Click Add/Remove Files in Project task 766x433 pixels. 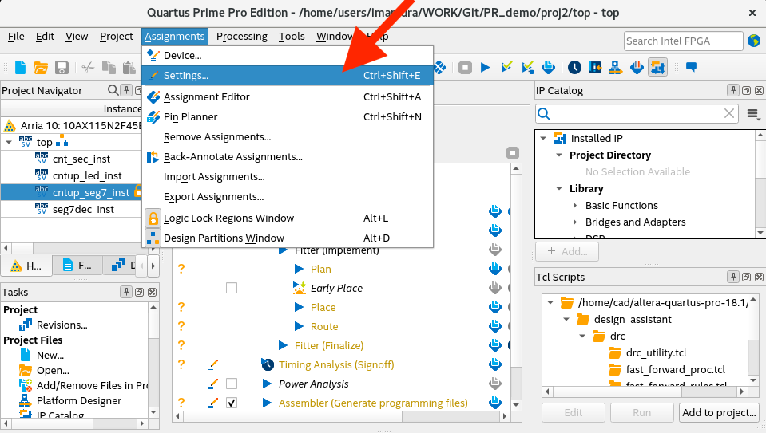[93, 385]
